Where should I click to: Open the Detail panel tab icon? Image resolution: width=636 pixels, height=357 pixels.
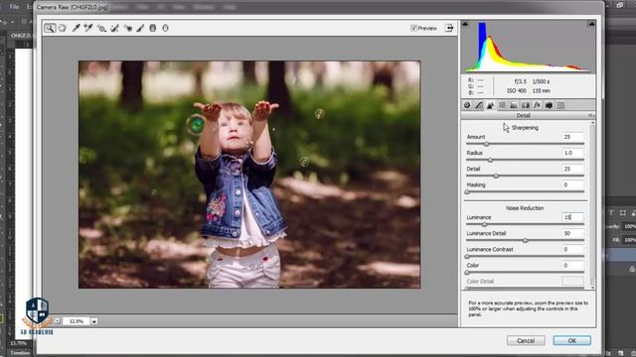pos(490,105)
